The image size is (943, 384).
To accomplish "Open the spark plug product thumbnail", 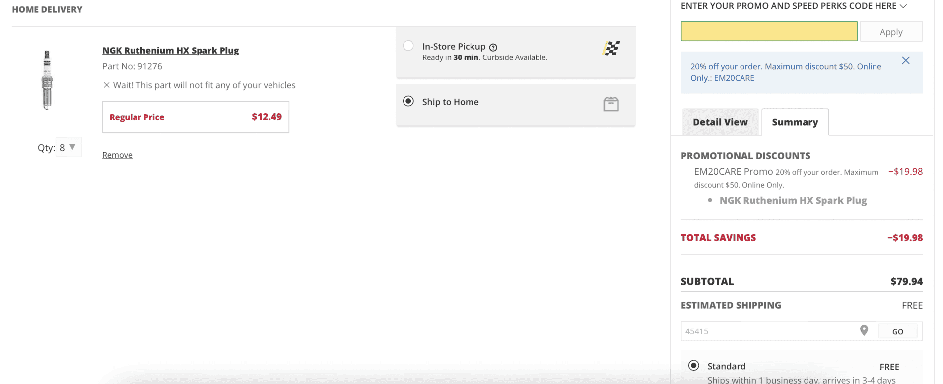I will click(x=47, y=79).
